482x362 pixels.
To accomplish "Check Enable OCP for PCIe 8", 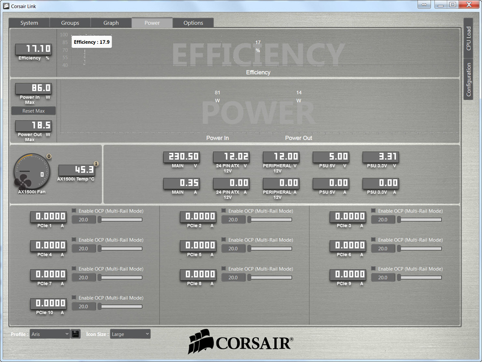I will pyautogui.click(x=224, y=268).
